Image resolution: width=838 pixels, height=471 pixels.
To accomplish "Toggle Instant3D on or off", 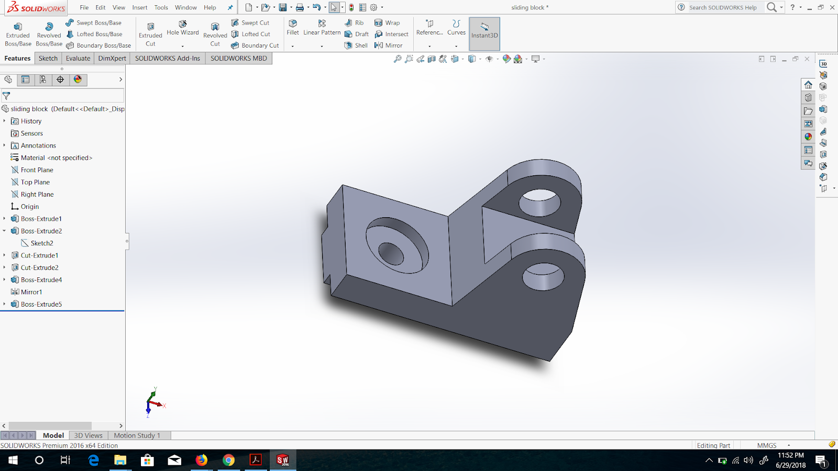I will [484, 33].
